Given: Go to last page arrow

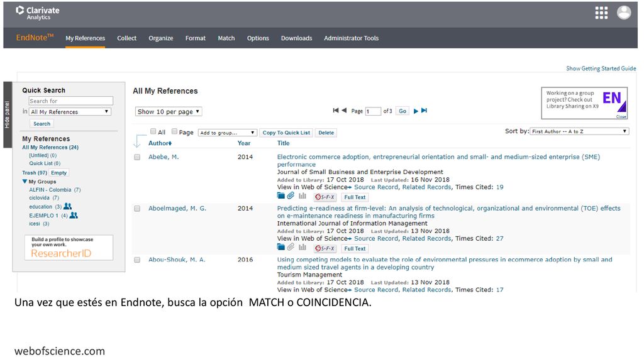Looking at the screenshot, I should [x=425, y=111].
